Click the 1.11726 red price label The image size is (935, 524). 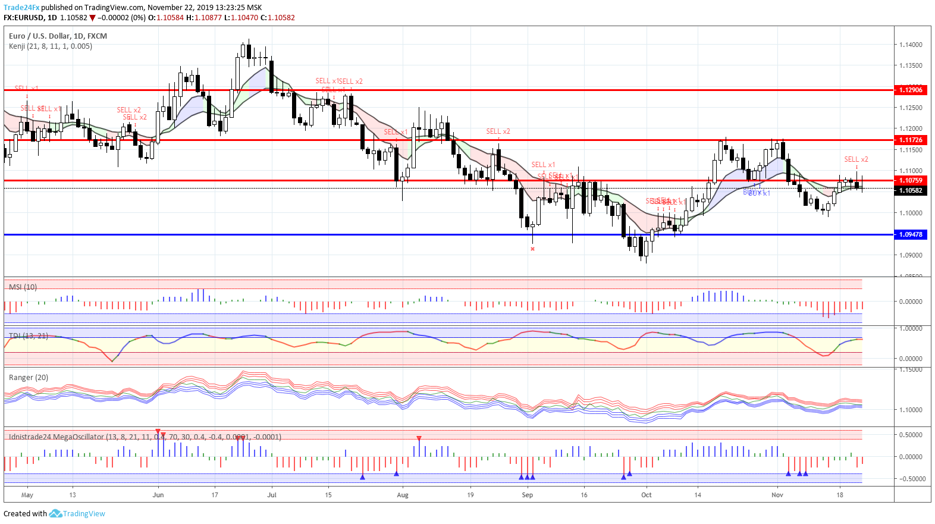click(911, 140)
